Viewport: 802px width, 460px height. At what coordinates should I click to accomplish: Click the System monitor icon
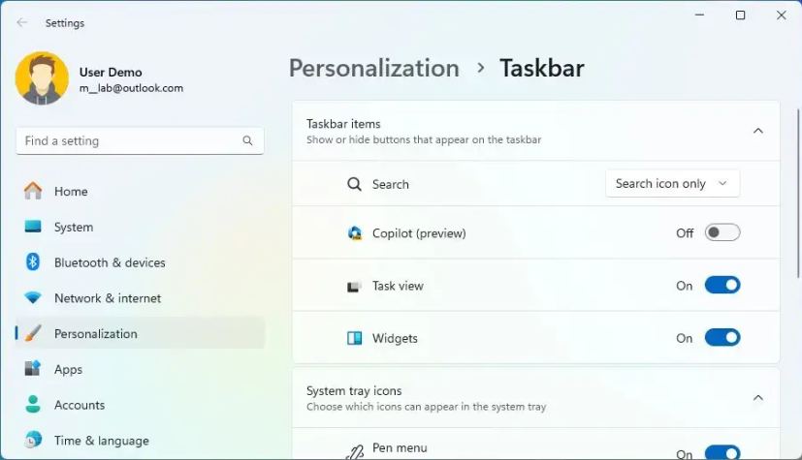click(33, 227)
